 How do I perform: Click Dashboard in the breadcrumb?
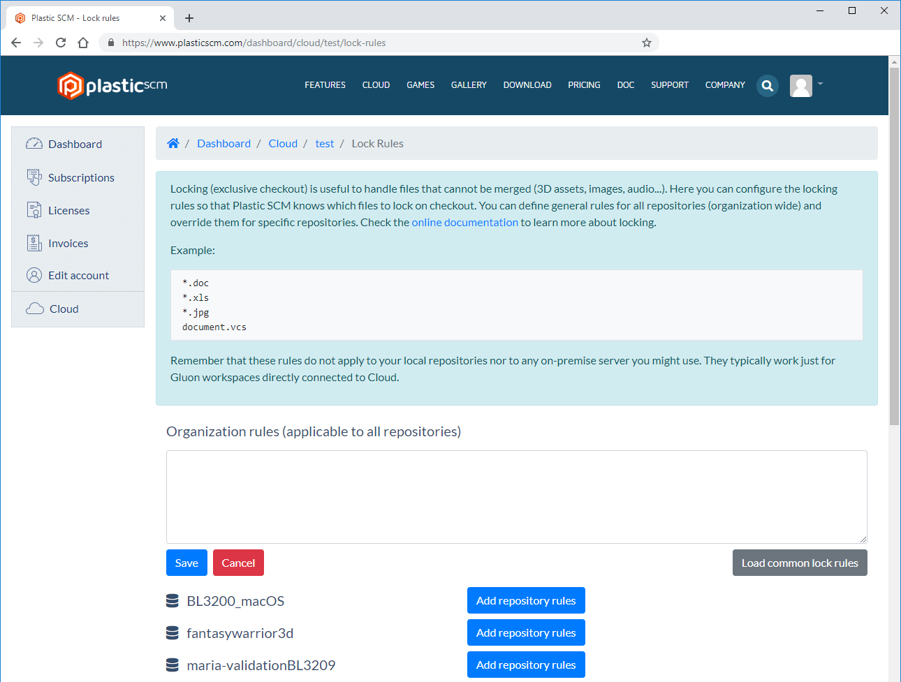coord(224,143)
